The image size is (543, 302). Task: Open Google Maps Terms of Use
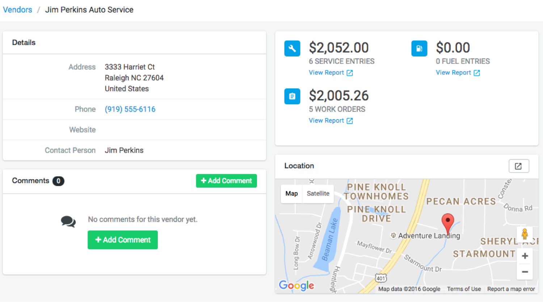pos(464,289)
